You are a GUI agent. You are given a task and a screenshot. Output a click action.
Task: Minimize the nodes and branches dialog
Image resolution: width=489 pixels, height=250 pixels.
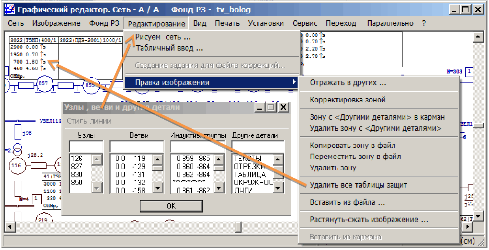260,107
